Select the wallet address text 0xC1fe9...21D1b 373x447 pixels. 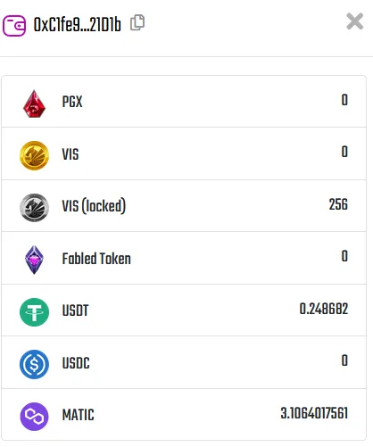tap(78, 24)
